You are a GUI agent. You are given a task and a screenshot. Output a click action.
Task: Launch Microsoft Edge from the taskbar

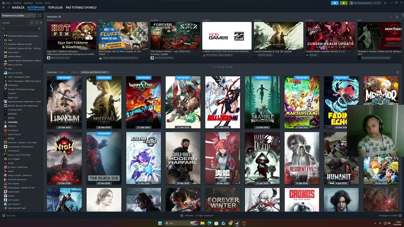(x=209, y=223)
